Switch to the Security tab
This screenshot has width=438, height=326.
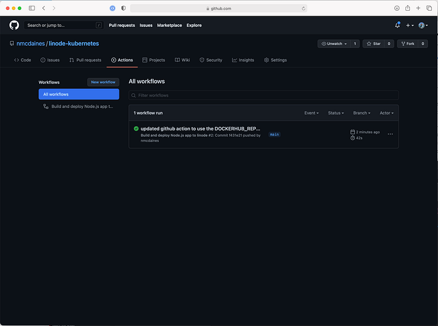pos(211,60)
